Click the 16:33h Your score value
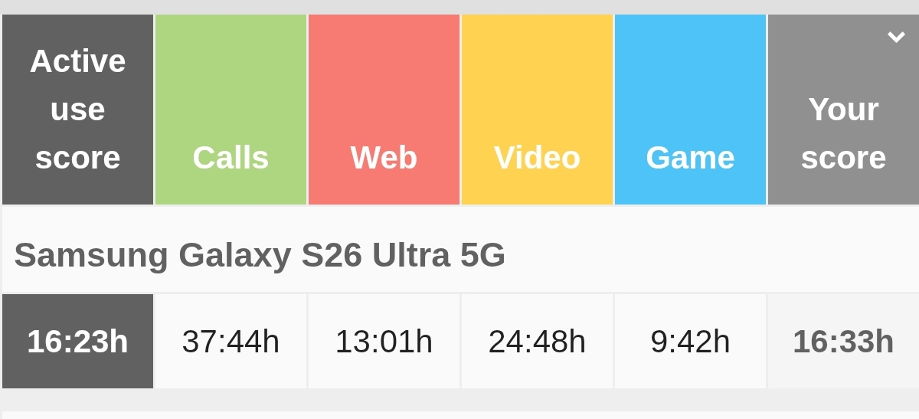Image resolution: width=919 pixels, height=419 pixels. pyautogui.click(x=843, y=342)
